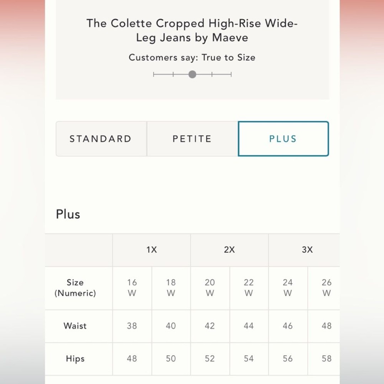
Task: Select the 24 W size cell
Action: [x=288, y=288]
